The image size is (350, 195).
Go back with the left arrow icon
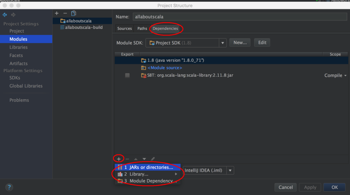pos(5,15)
